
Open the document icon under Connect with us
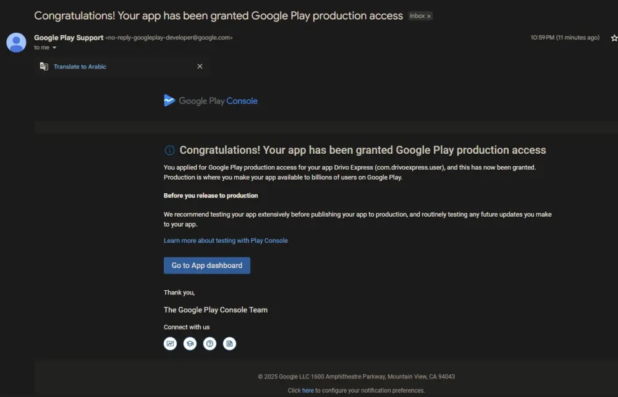pos(229,344)
